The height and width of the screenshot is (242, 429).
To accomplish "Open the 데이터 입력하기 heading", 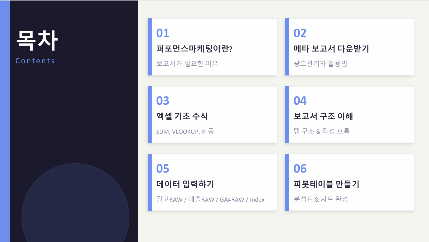I will point(185,184).
